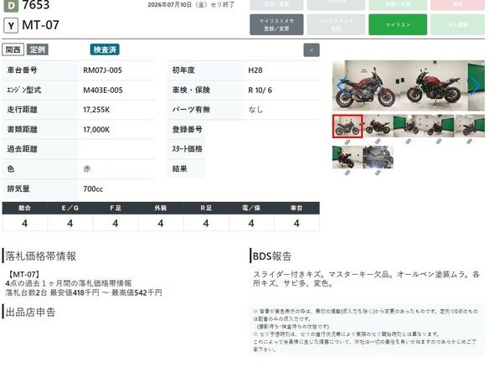The height and width of the screenshot is (367, 489).
Task: Open the large main motorcycle photo
Action: [409, 85]
